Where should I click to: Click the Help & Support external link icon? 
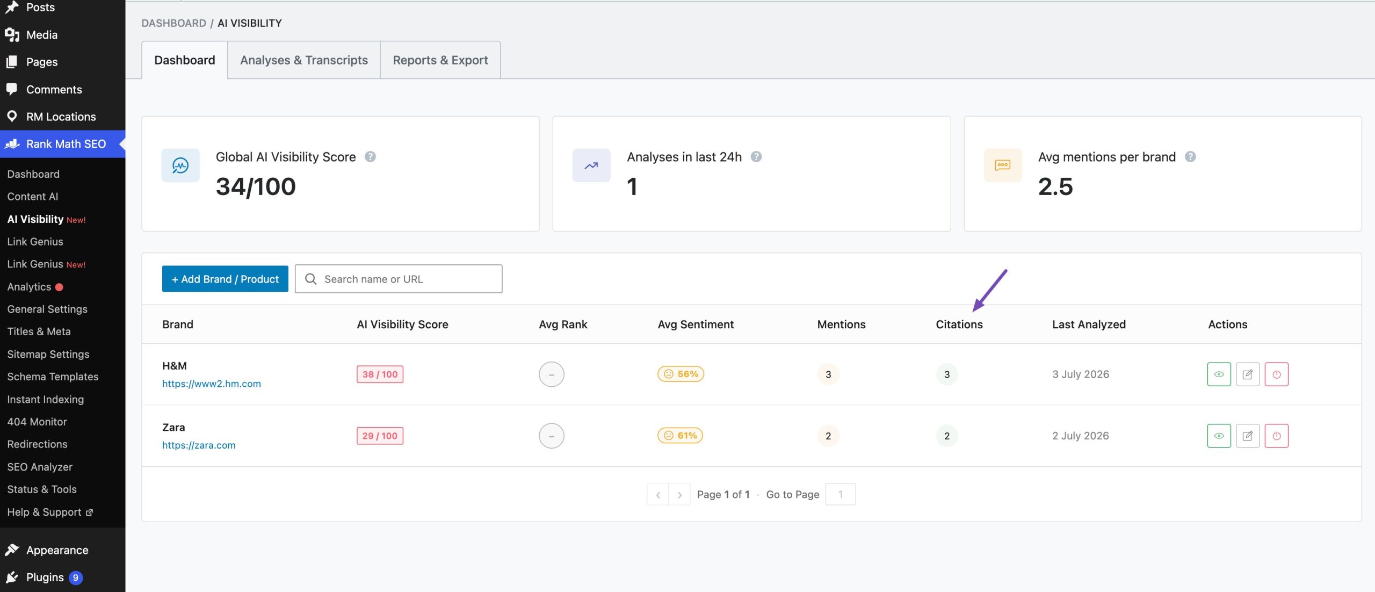(90, 512)
